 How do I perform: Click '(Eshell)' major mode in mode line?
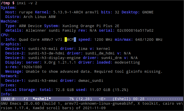coord(122,99)
